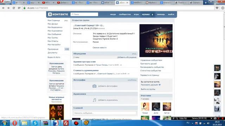
Task: Click the red record button in the taskbar
Action: 76,123
